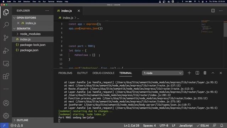Switch to the Debug Console tab
The height and width of the screenshot is (128, 227).
point(103,73)
